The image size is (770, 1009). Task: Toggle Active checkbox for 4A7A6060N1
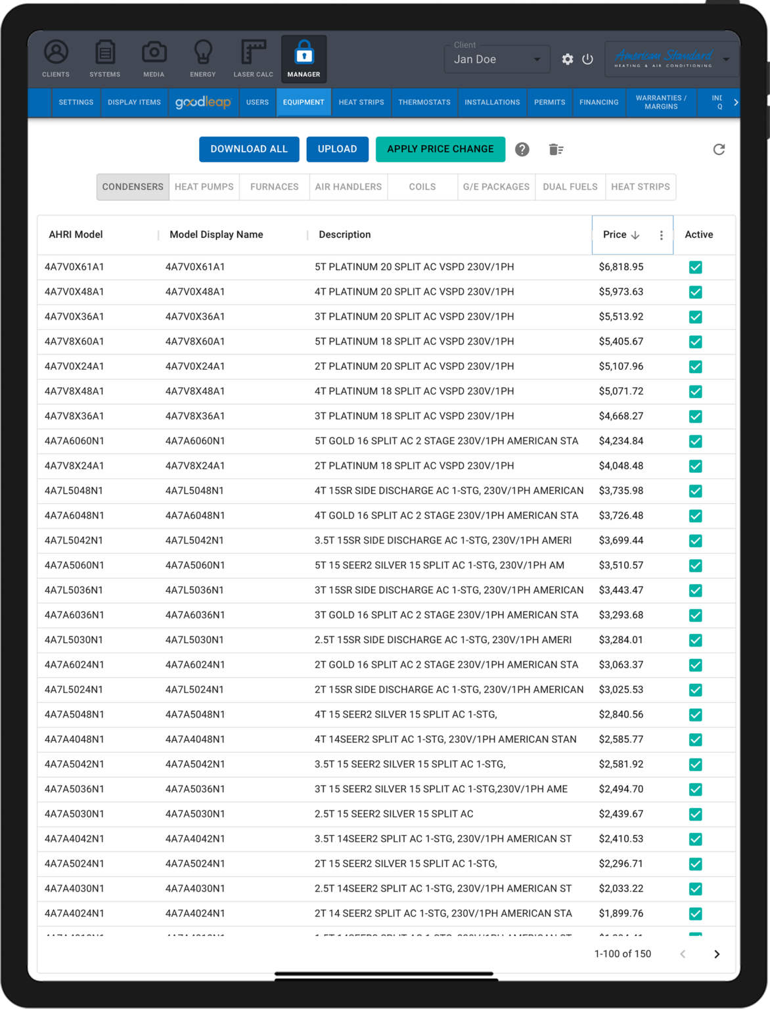pos(695,441)
